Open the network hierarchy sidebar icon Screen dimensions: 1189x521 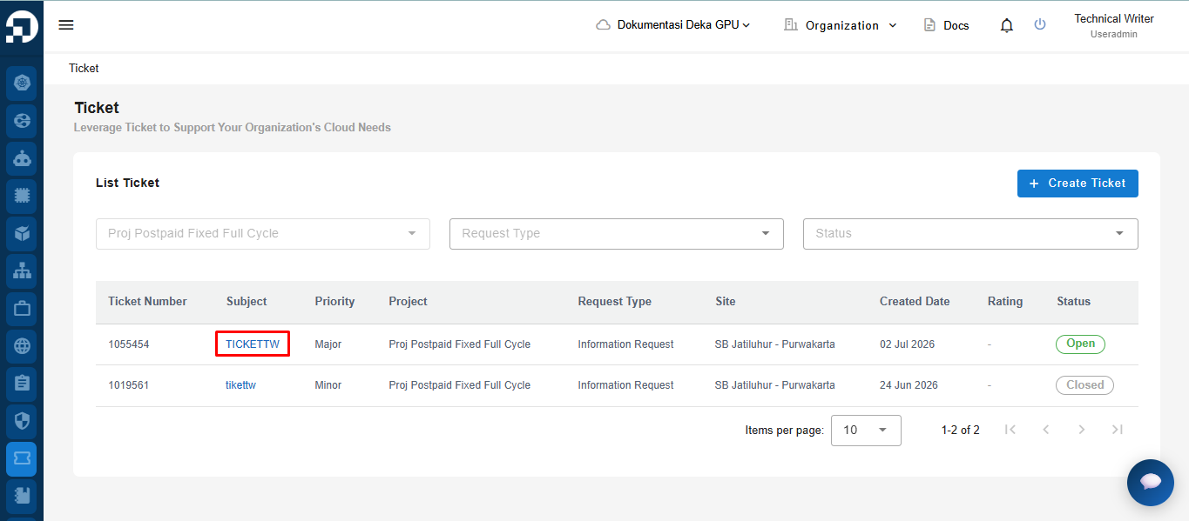22,271
